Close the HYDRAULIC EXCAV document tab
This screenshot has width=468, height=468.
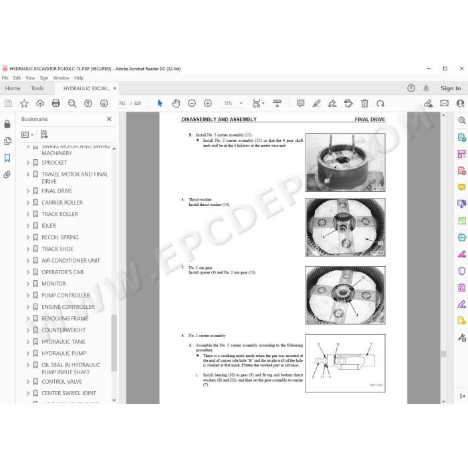point(115,88)
